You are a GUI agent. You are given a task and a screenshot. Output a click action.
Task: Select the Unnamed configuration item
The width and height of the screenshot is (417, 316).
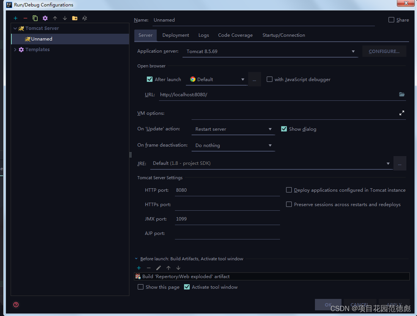pyautogui.click(x=70, y=39)
